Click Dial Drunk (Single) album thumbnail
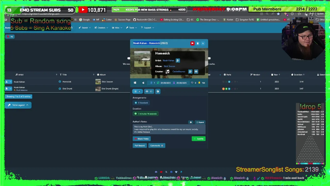Screen dimensions: 330x186 click(98, 89)
